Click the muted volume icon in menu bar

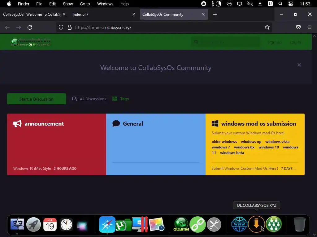click(x=250, y=4)
